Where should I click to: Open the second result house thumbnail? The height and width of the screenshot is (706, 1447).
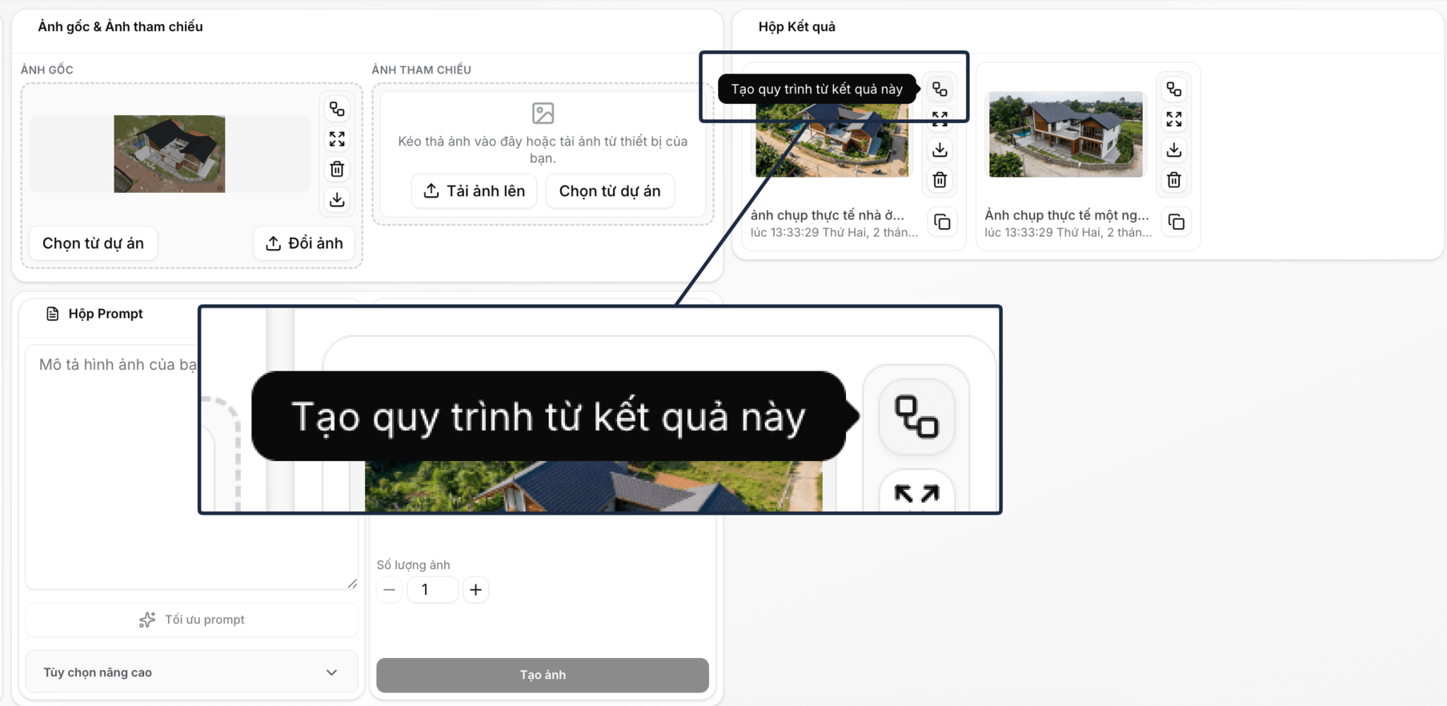point(1066,134)
